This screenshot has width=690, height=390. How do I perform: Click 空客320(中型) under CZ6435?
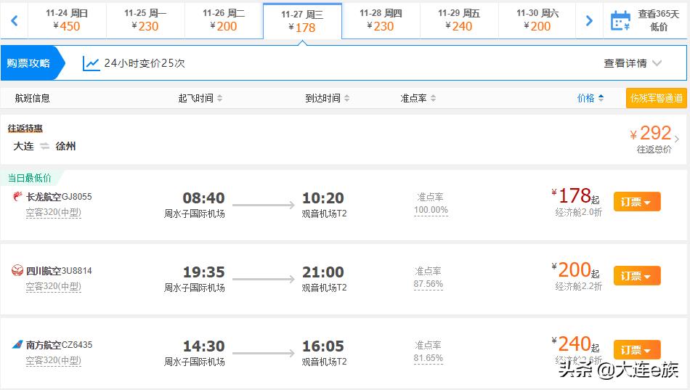tap(53, 360)
